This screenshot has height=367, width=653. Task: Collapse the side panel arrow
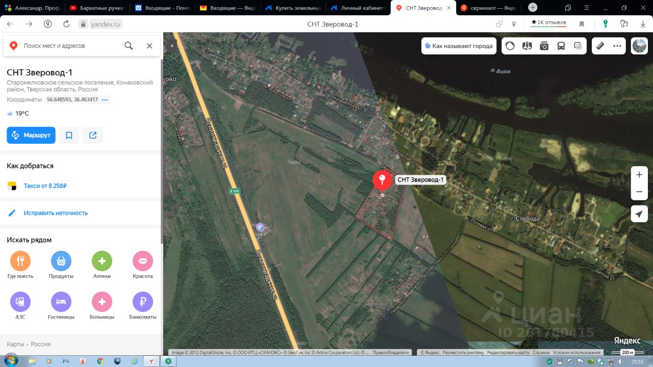(172, 46)
